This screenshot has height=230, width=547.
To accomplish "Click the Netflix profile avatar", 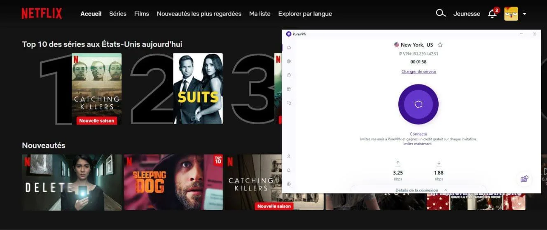I will (x=511, y=14).
